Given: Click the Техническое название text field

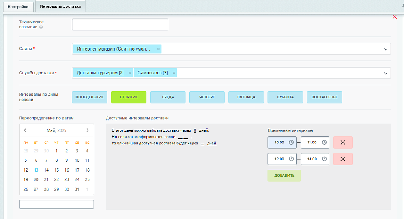Looking at the screenshot, I should [x=120, y=25].
